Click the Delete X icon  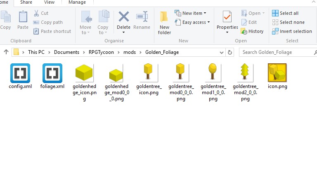[123, 16]
